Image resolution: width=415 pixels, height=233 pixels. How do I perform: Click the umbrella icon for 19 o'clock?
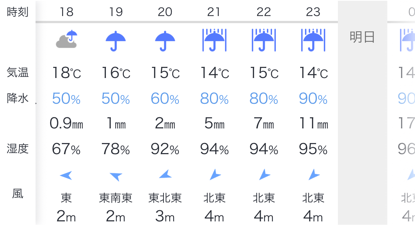point(116,40)
